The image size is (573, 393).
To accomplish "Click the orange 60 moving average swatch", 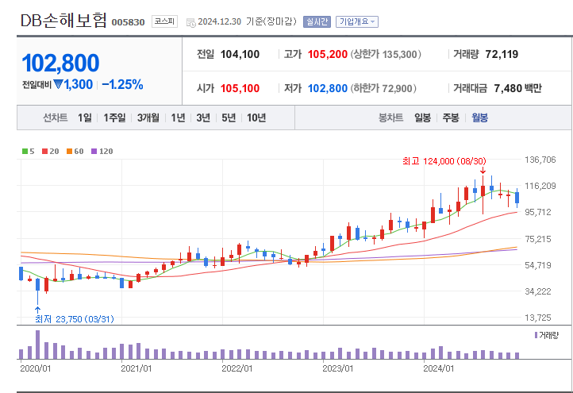I will [x=69, y=152].
